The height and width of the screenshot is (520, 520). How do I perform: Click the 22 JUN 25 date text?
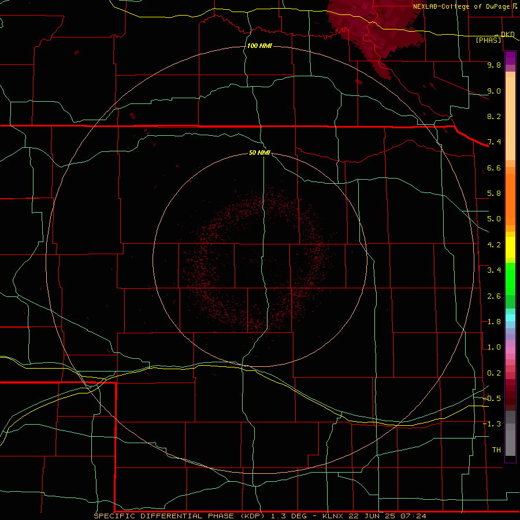tap(371, 516)
